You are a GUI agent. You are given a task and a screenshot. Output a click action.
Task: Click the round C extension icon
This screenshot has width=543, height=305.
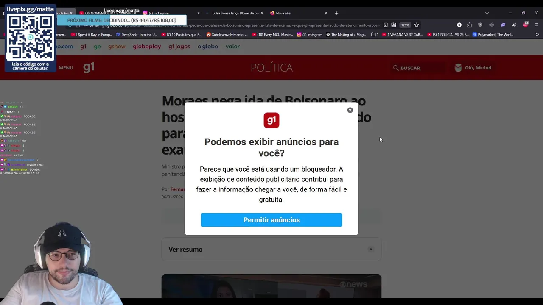459,25
